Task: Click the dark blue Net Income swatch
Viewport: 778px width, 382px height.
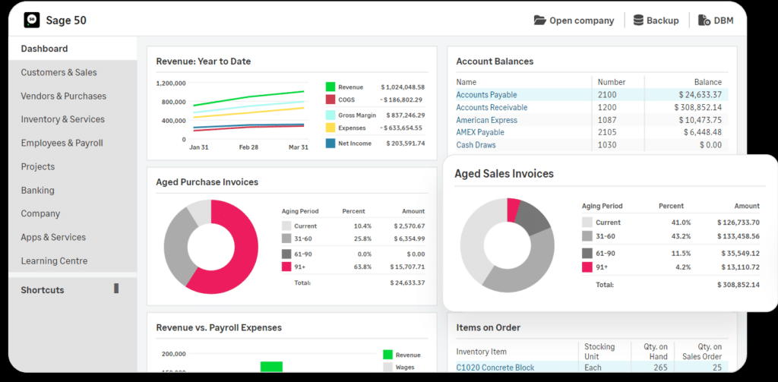Action: [x=330, y=144]
